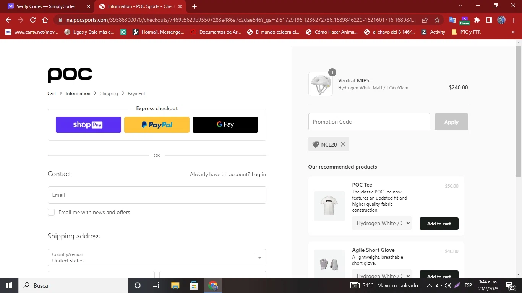The width and height of the screenshot is (522, 293).
Task: Open the tab search dropdown arrow
Action: pyautogui.click(x=460, y=6)
